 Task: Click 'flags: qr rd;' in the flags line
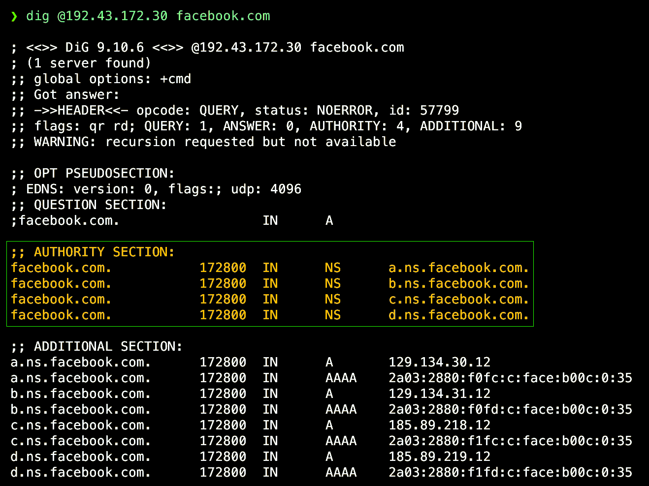point(85,126)
